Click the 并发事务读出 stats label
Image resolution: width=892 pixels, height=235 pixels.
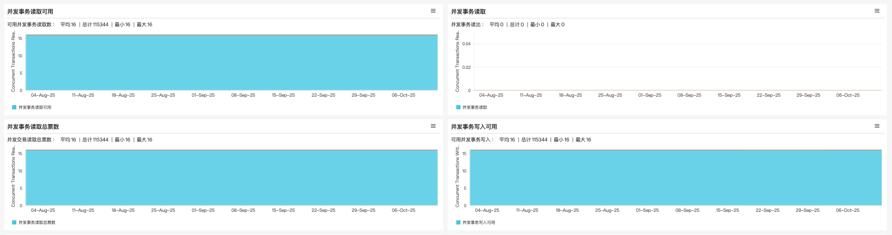467,25
